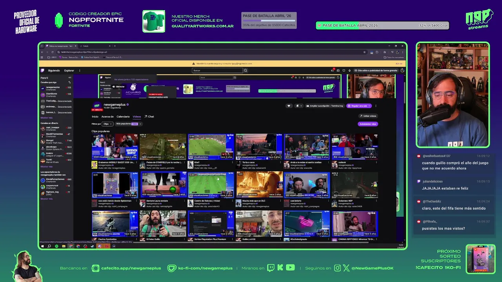This screenshot has height=282, width=502.
Task: Expand Mostrar más under Fighters_Arg
Action: [x=47, y=199]
